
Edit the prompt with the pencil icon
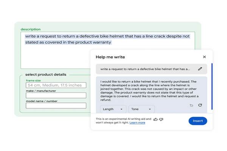coord(200,69)
